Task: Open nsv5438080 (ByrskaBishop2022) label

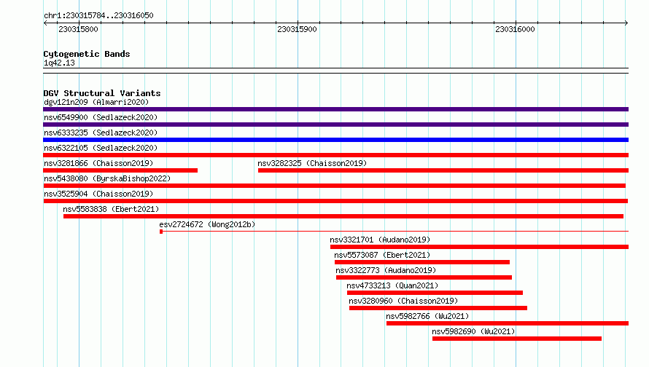Action: click(107, 178)
